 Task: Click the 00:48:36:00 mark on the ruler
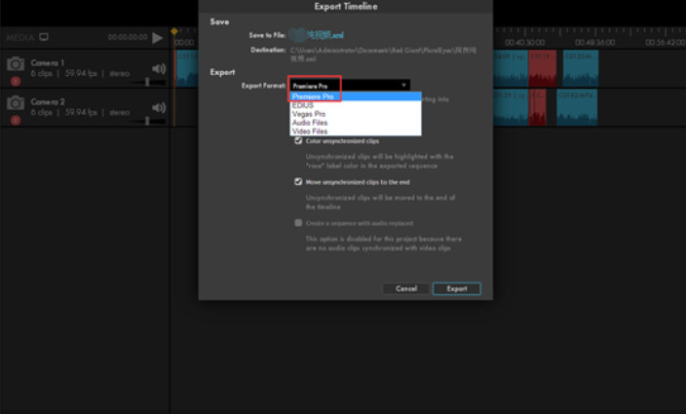[x=595, y=43]
